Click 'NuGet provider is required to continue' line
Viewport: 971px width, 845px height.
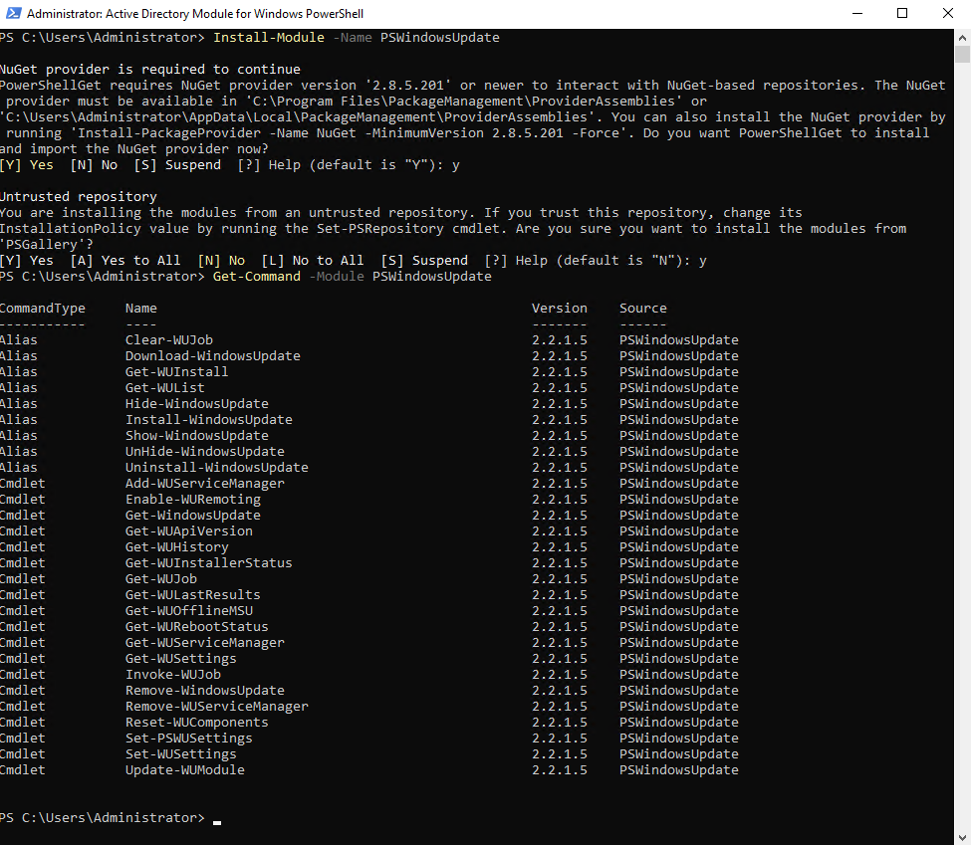tap(149, 70)
